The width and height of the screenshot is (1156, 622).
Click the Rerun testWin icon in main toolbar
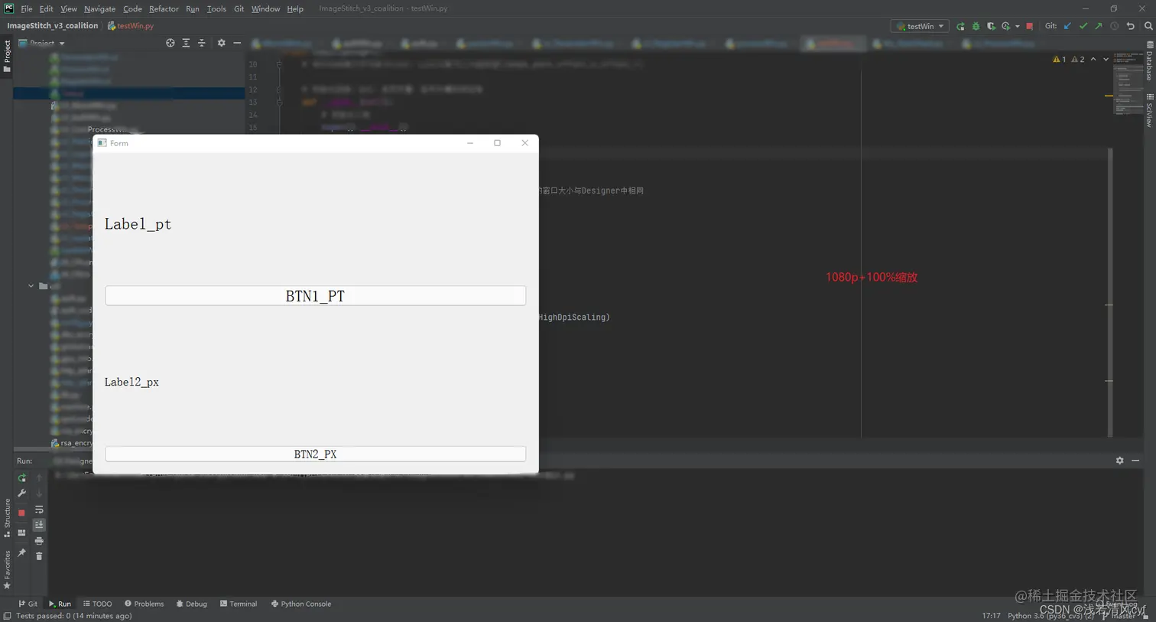(960, 26)
